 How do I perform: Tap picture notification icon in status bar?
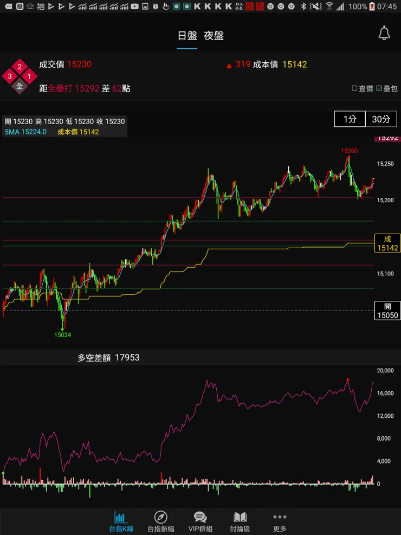point(145,6)
